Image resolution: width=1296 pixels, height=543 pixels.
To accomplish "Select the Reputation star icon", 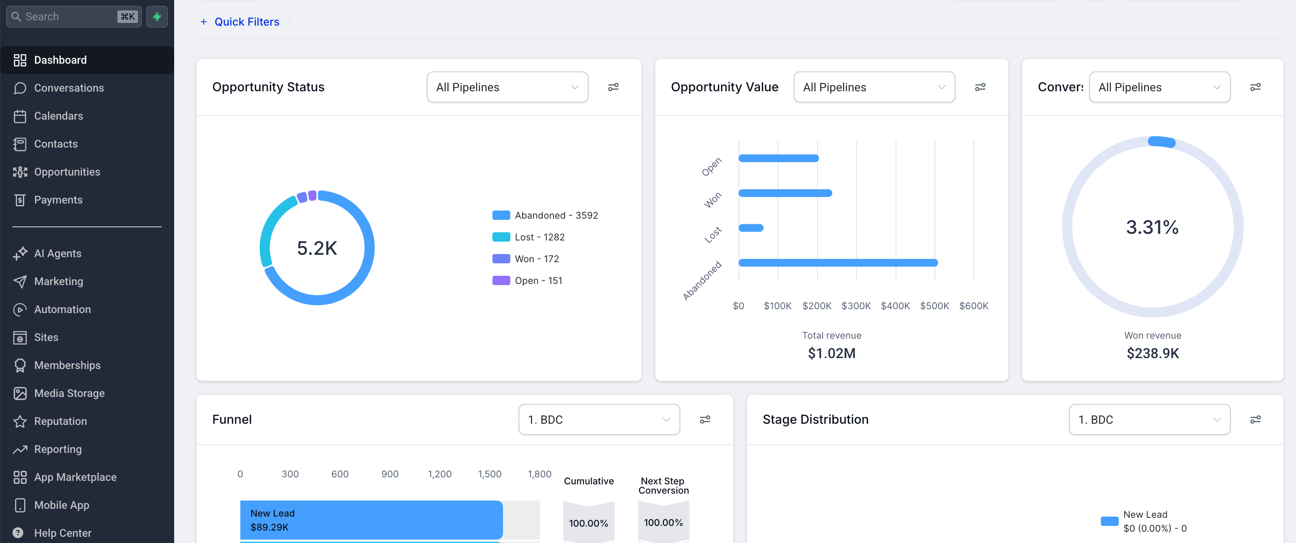I will pyautogui.click(x=19, y=421).
